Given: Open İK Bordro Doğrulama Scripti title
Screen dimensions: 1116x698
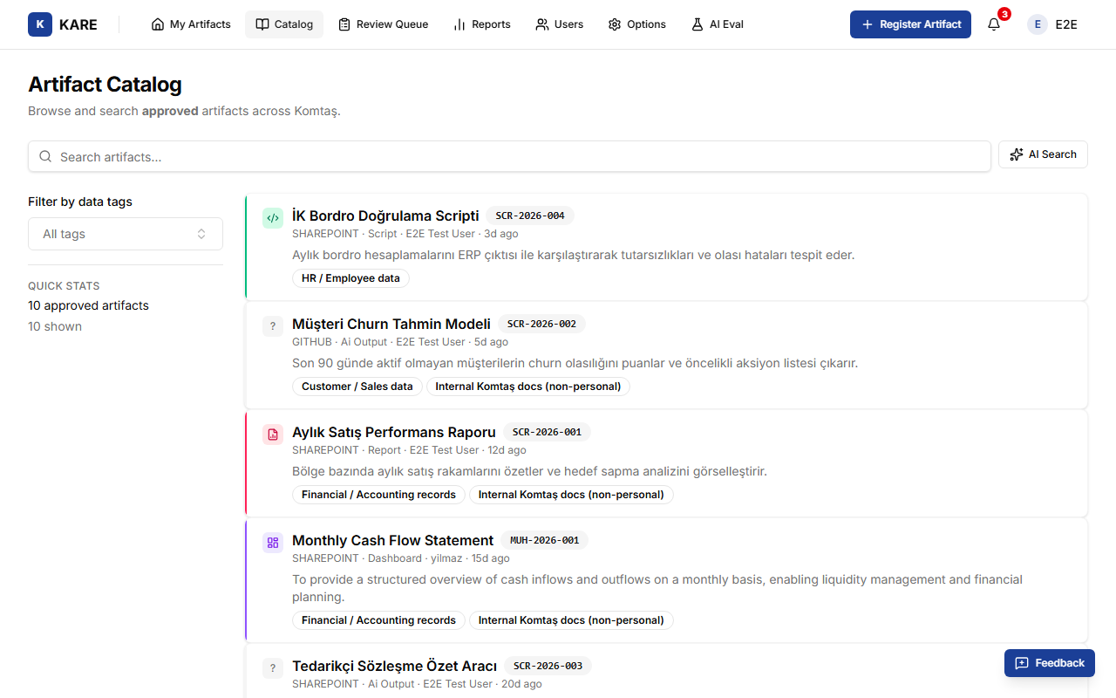Looking at the screenshot, I should (385, 216).
